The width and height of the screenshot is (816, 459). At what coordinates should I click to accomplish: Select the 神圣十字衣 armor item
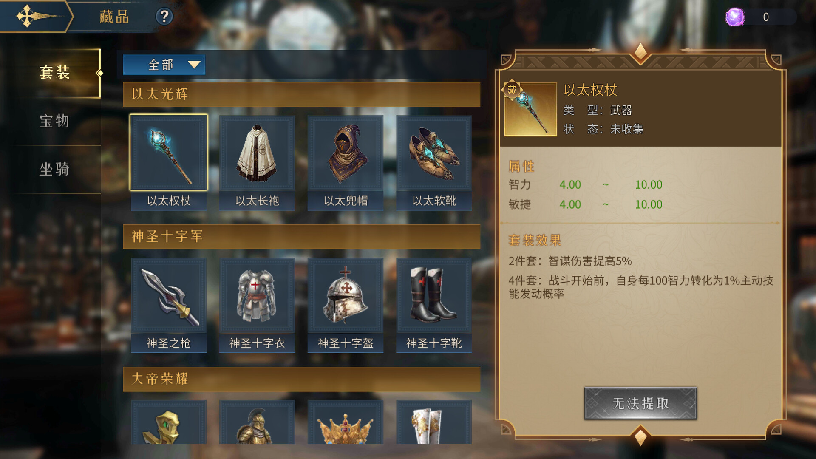257,305
